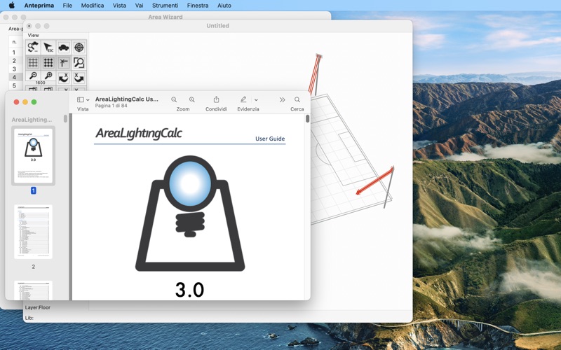Viewport: 561px width, 350px height.
Task: Click row 4 in the Area Wizard table
Action: pos(14,77)
